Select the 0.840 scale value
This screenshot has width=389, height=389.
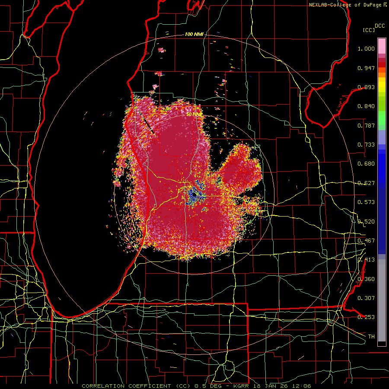pos(366,106)
